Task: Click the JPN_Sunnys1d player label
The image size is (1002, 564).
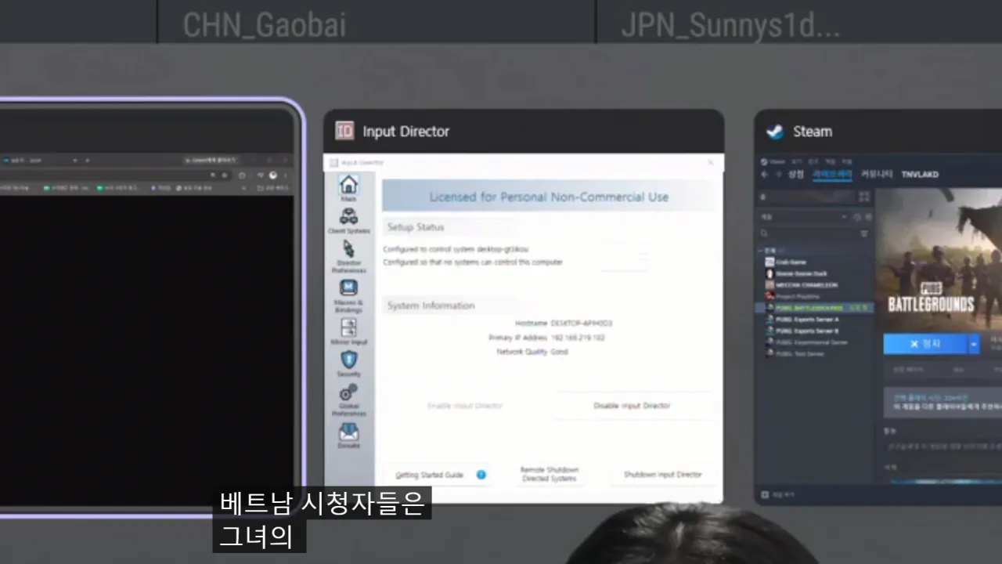Action: (730, 25)
